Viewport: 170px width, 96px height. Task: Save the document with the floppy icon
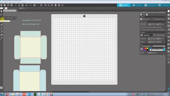click(x=8, y=5)
